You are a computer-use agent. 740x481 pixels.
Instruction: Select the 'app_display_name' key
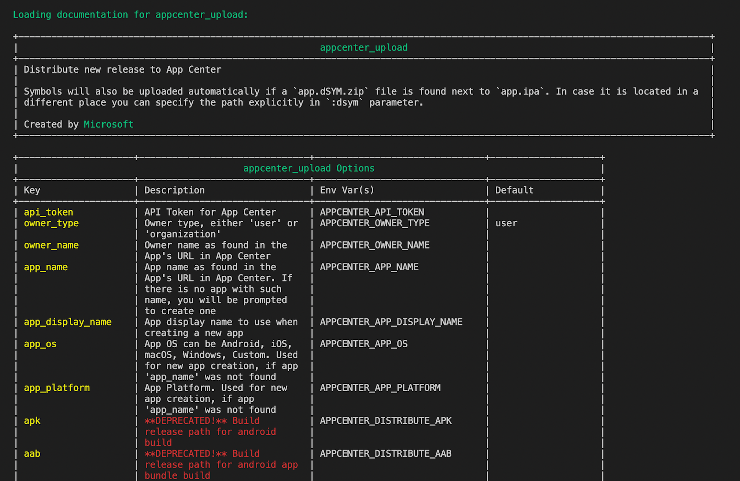(68, 322)
